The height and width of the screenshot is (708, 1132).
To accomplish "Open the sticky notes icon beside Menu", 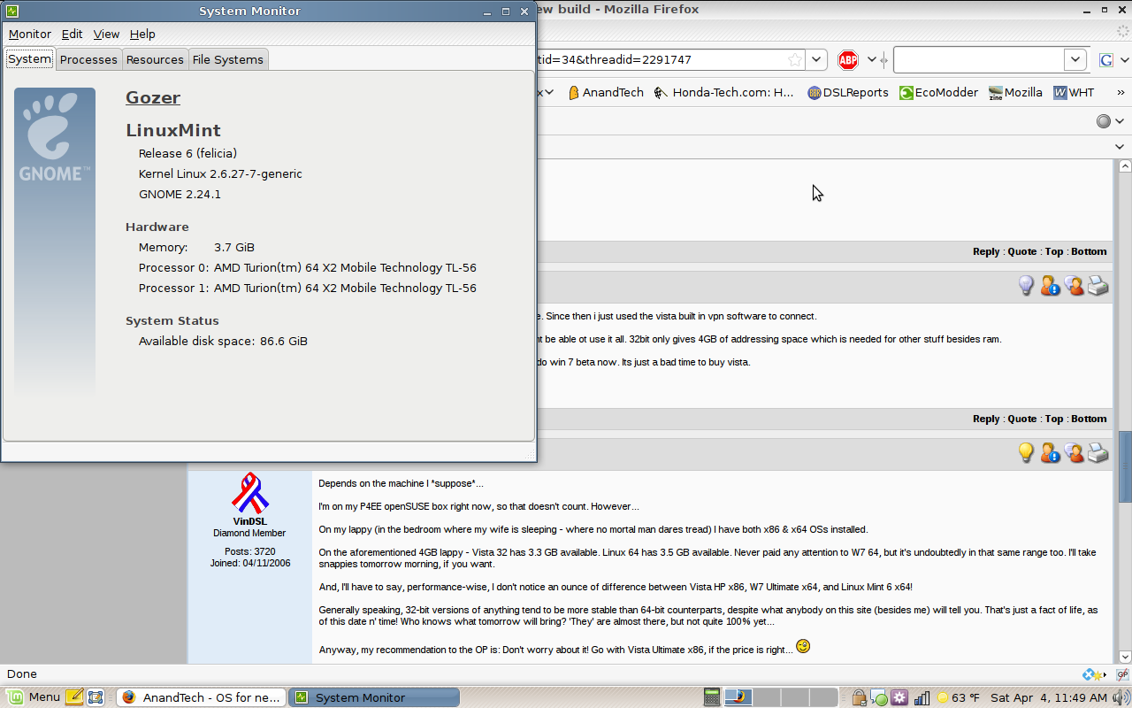I will (x=74, y=697).
